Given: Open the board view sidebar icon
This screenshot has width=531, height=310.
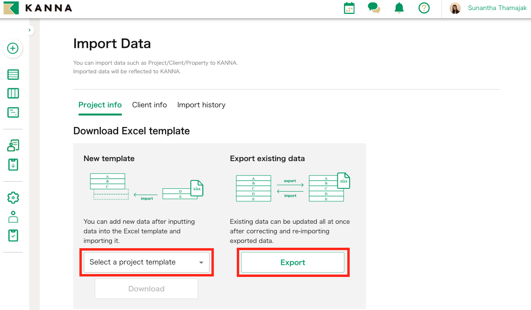Looking at the screenshot, I should [x=13, y=93].
